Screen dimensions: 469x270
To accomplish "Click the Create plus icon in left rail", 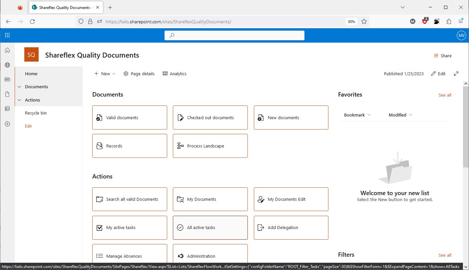I will pos(7,124).
